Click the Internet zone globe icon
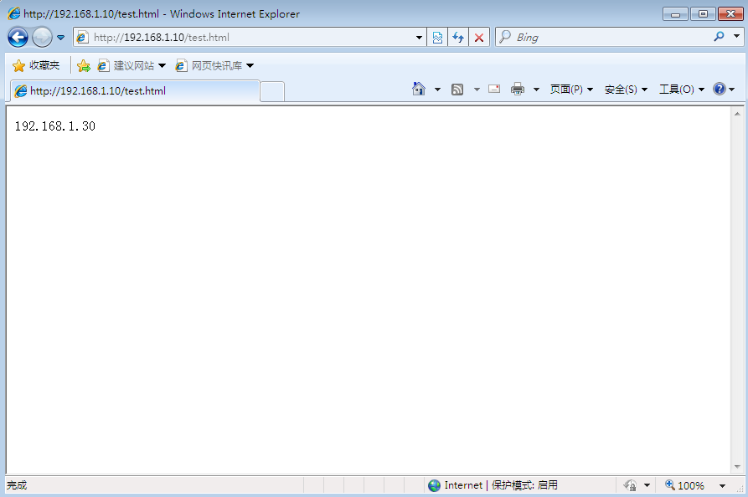Screen dimensions: 748x497 click(434, 485)
